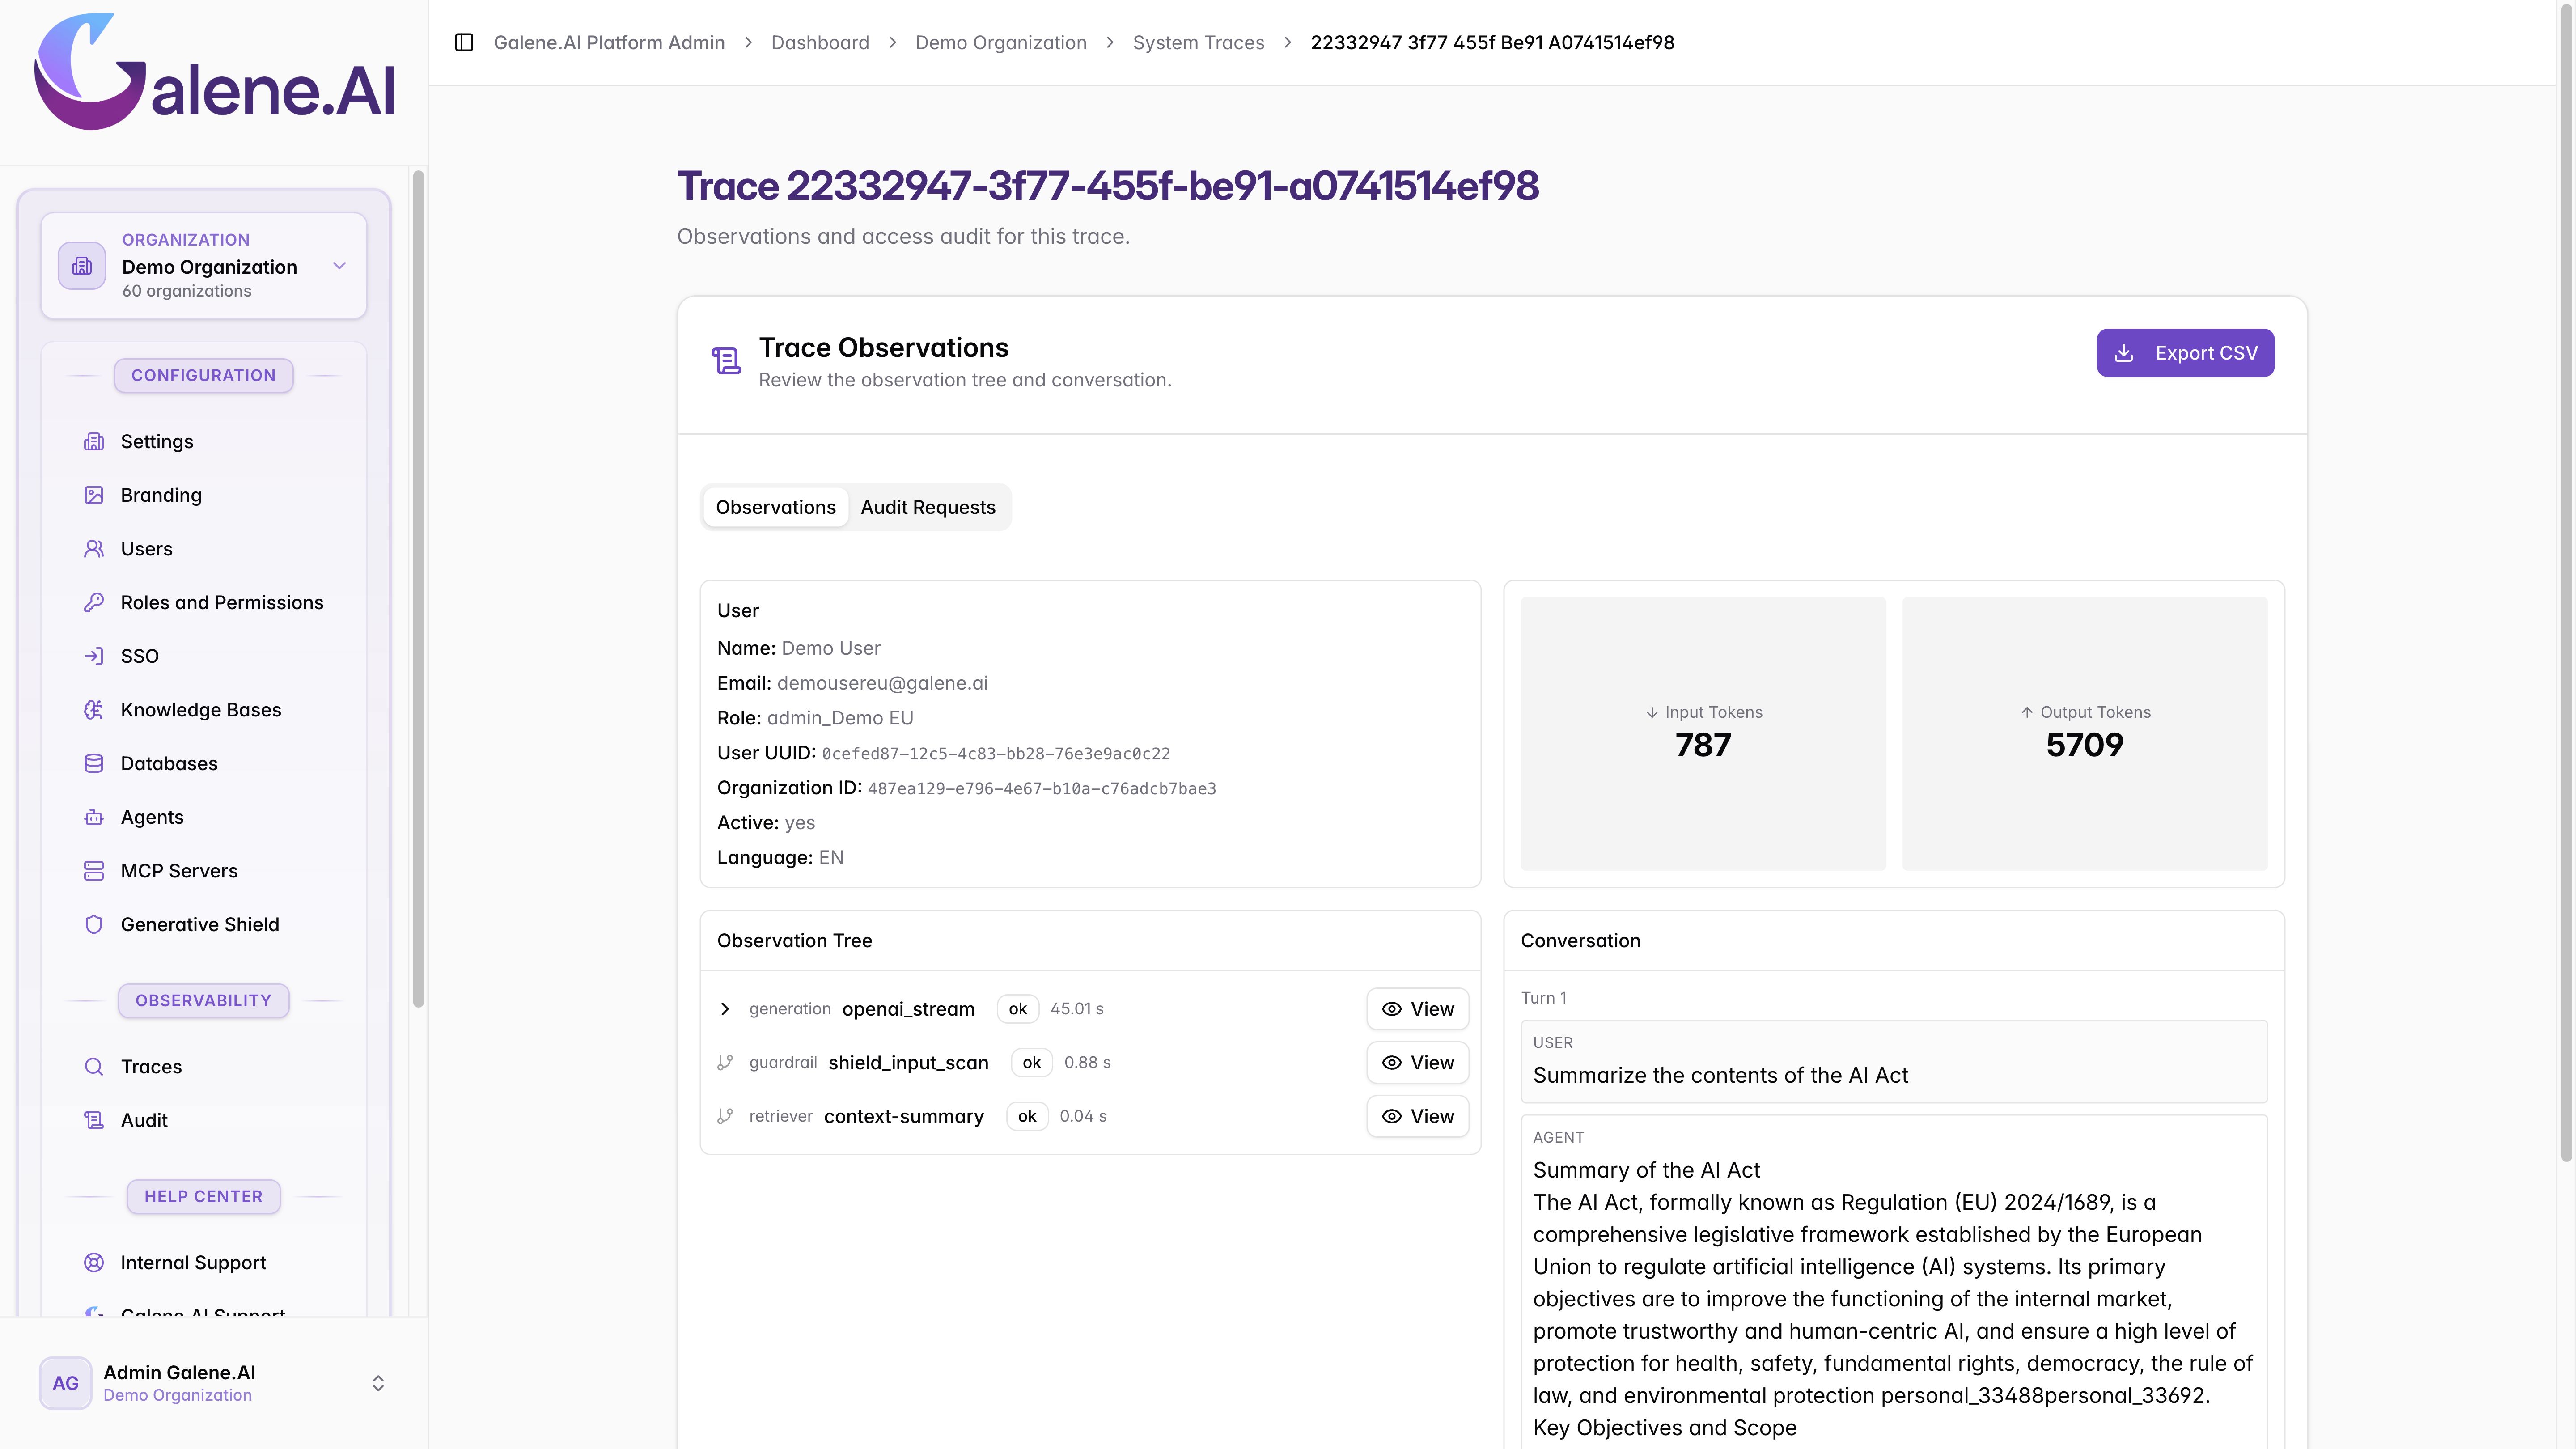Click the Galene.AI logo
Viewport: 2576px width, 1449px height.
(215, 72)
